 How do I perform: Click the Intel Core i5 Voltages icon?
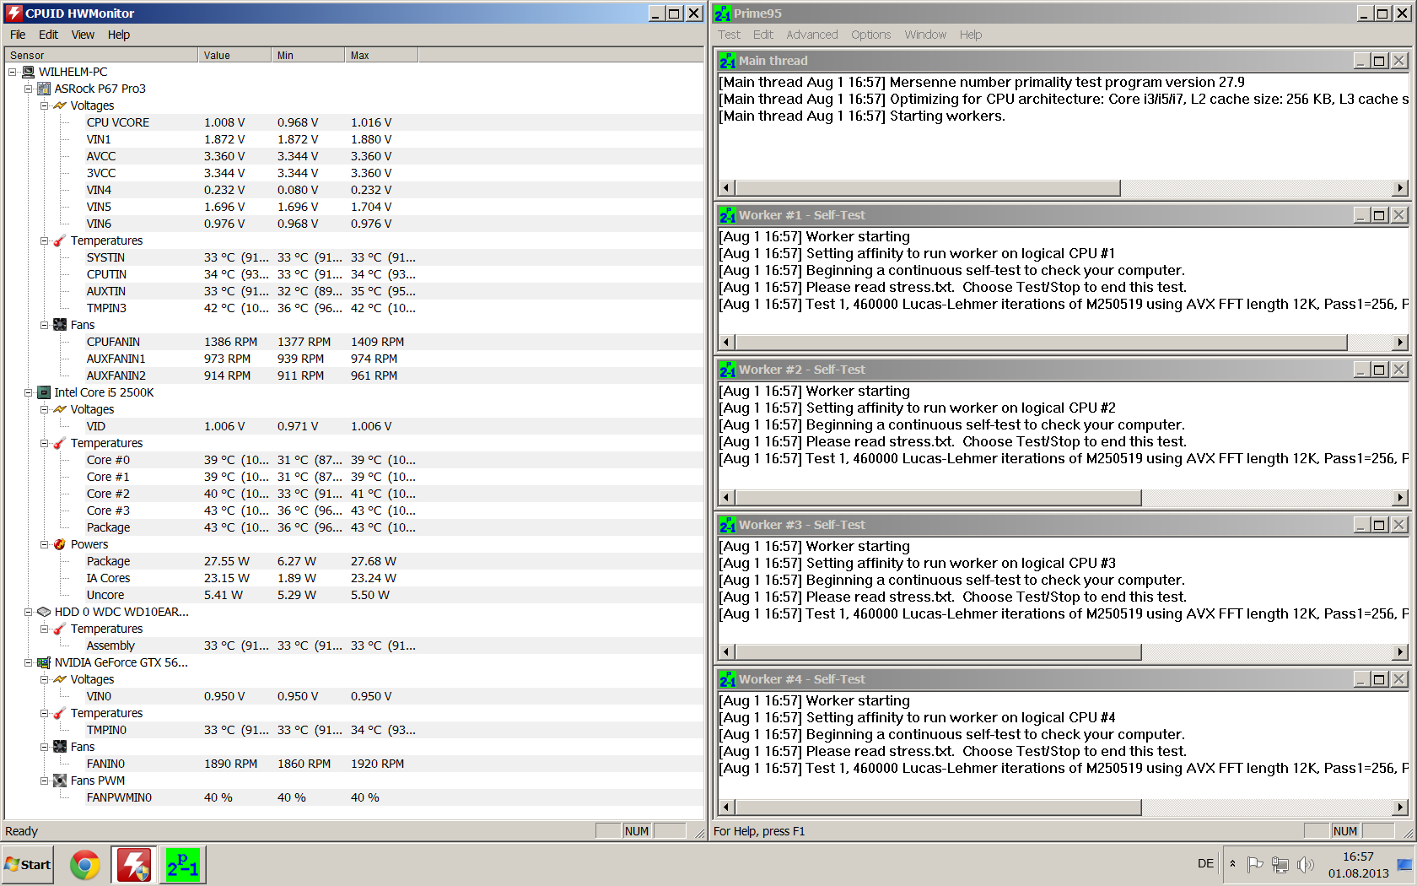click(60, 409)
